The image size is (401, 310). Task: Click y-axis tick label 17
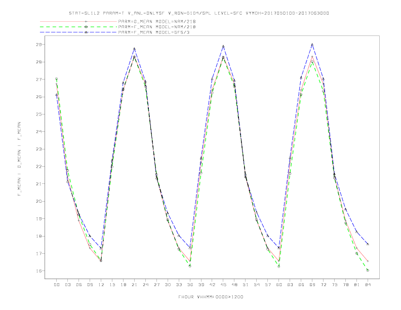pyautogui.click(x=39, y=253)
